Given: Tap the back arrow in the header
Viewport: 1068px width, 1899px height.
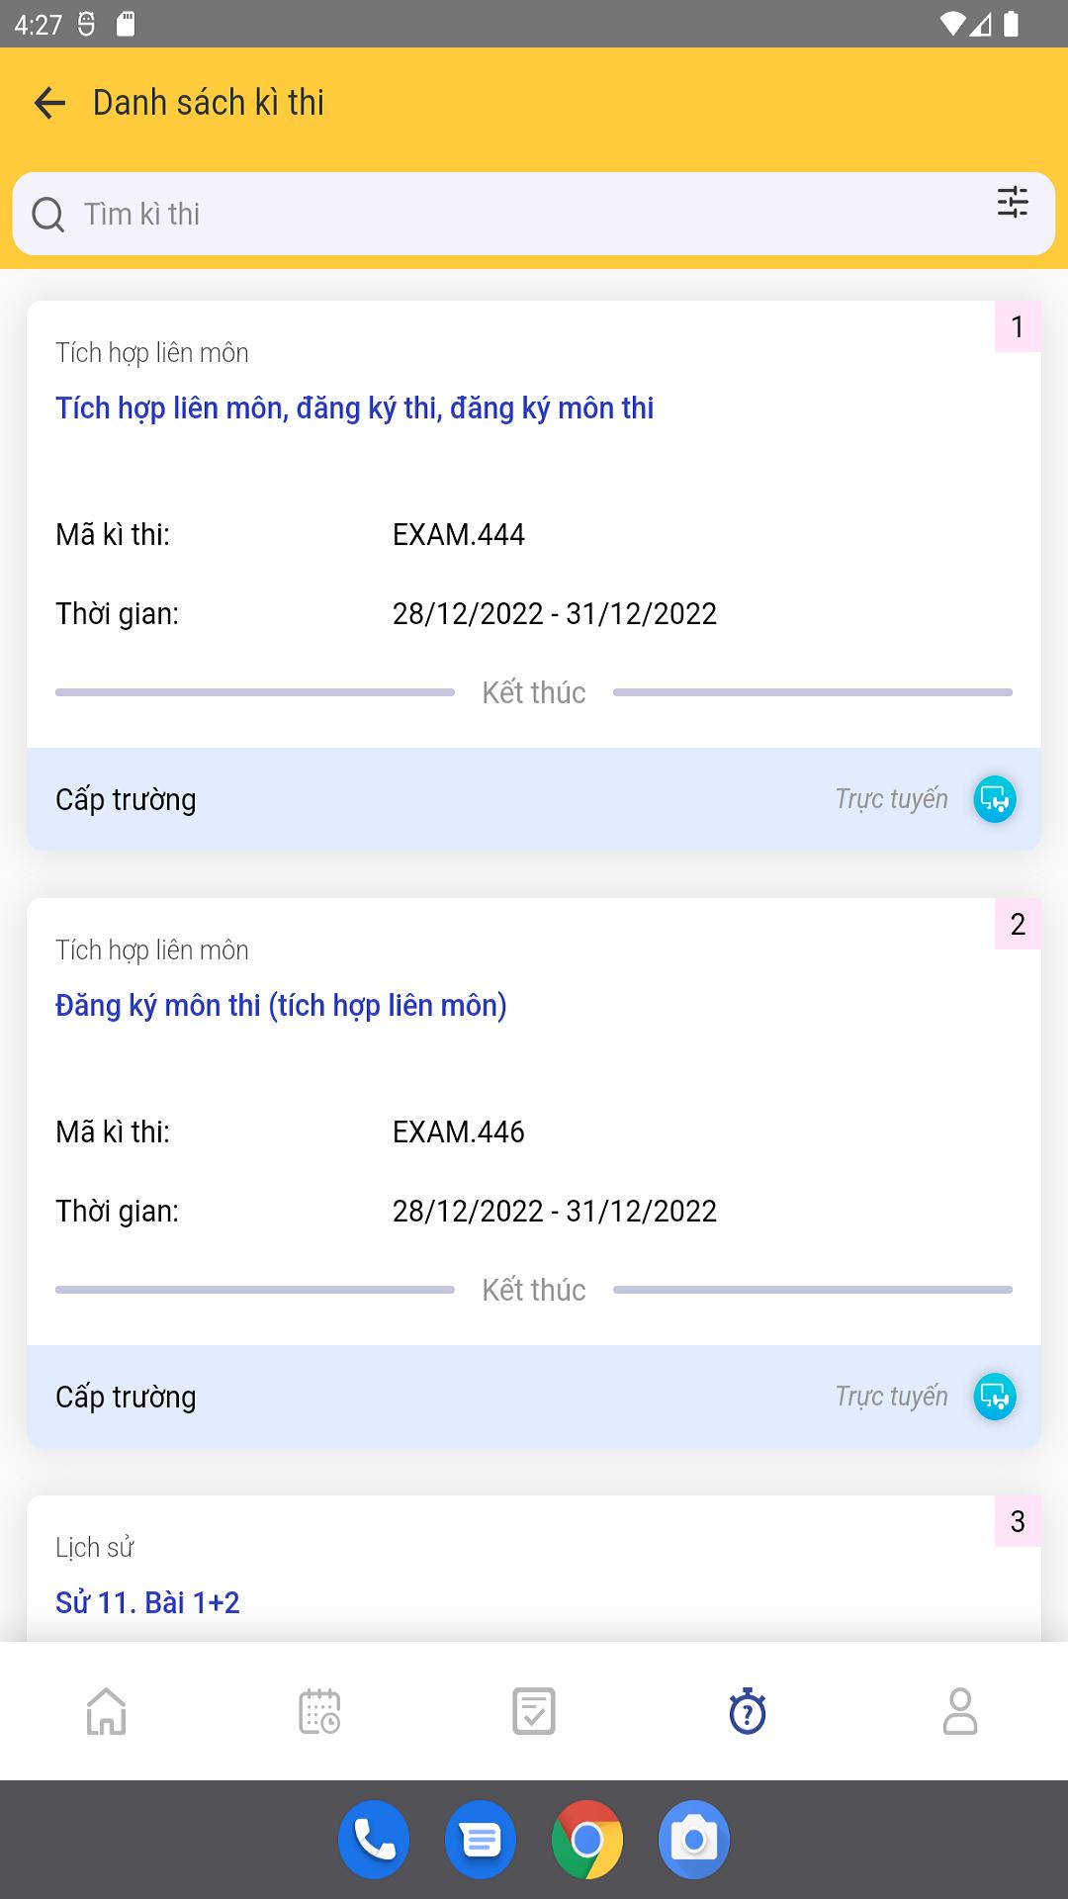Looking at the screenshot, I should pyautogui.click(x=49, y=102).
